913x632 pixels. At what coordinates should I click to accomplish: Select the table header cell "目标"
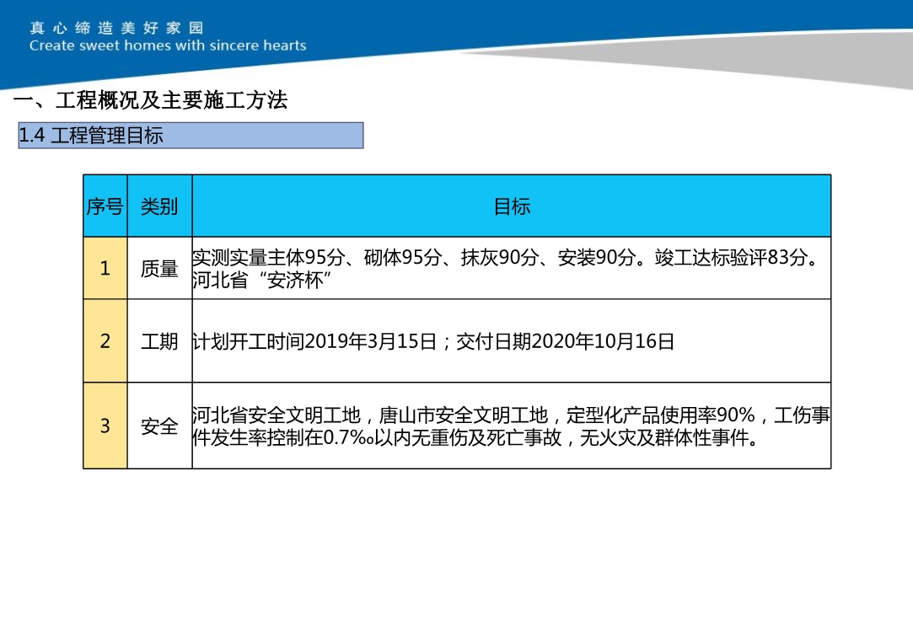(514, 205)
